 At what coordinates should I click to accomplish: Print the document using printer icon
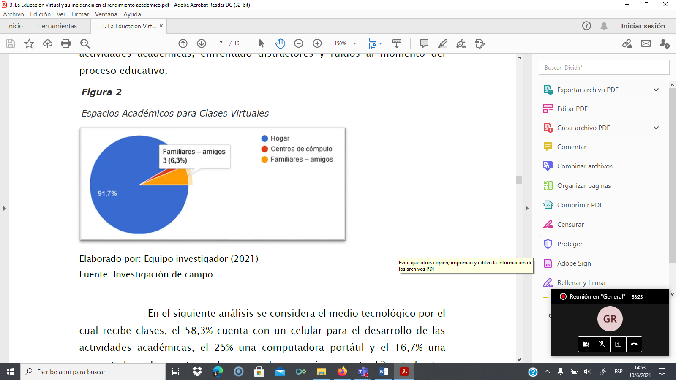(x=66, y=43)
